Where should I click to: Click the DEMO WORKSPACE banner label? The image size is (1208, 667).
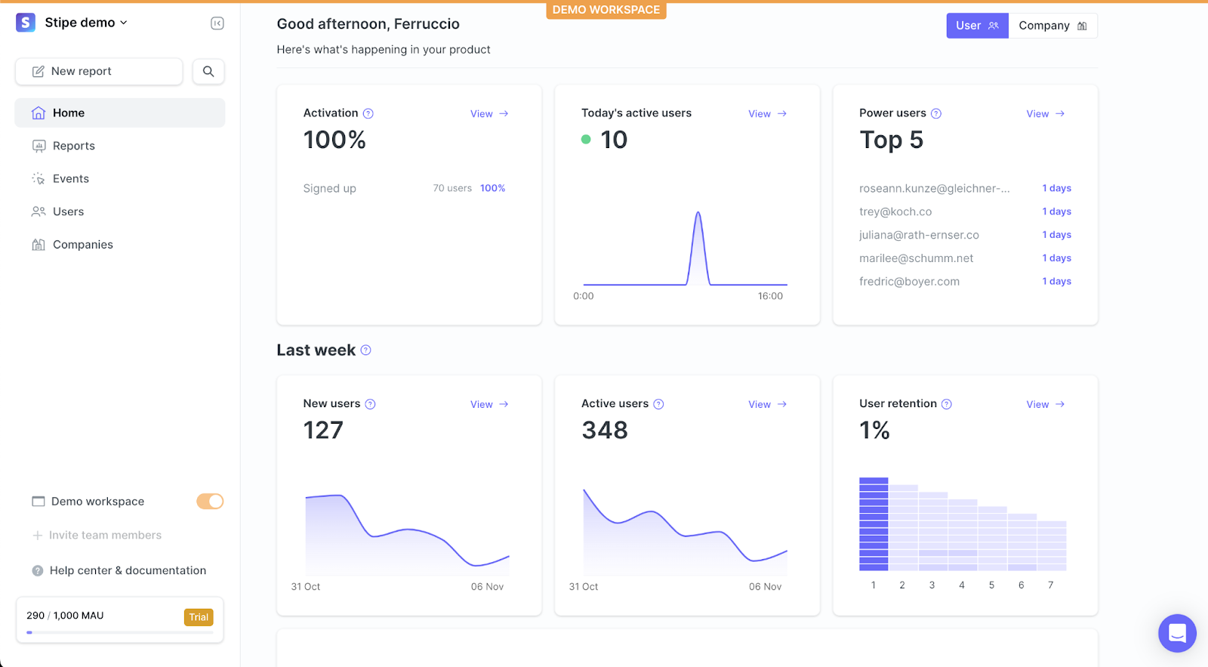606,10
